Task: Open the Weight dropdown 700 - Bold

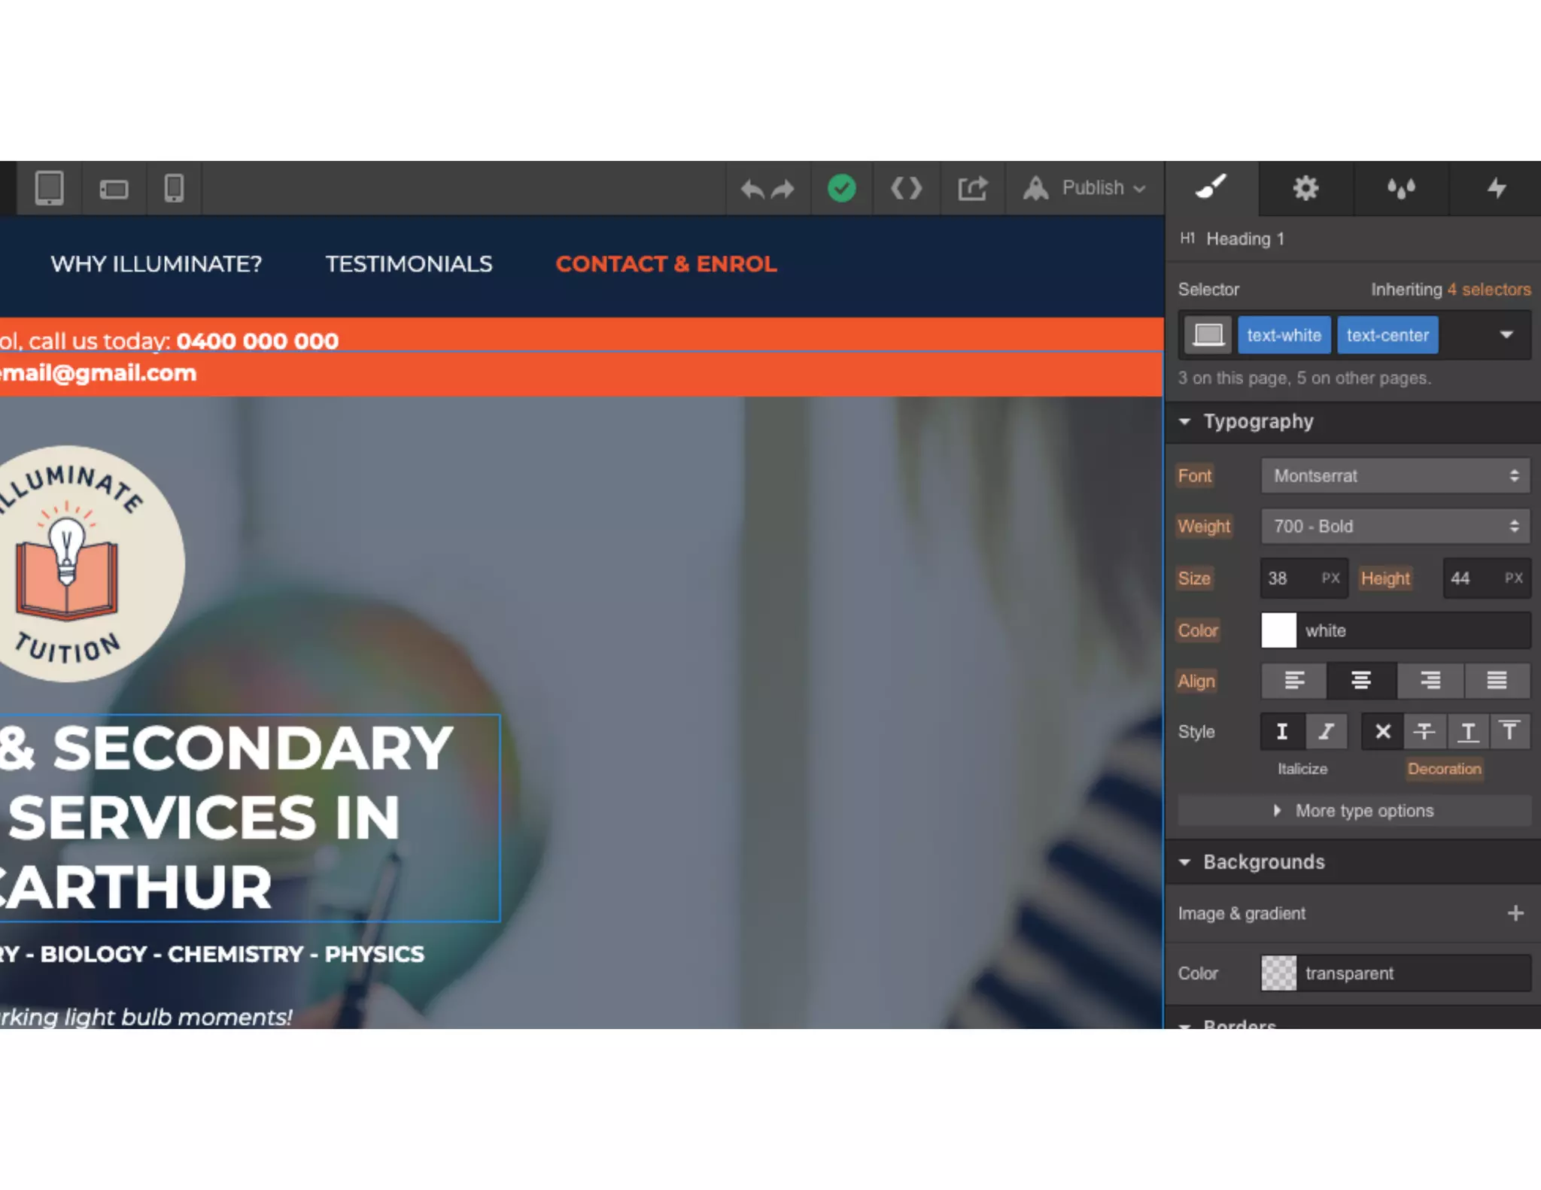Action: coord(1395,526)
